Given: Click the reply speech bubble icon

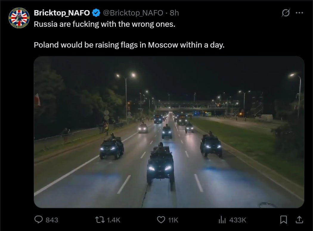Looking at the screenshot, I should point(39,220).
